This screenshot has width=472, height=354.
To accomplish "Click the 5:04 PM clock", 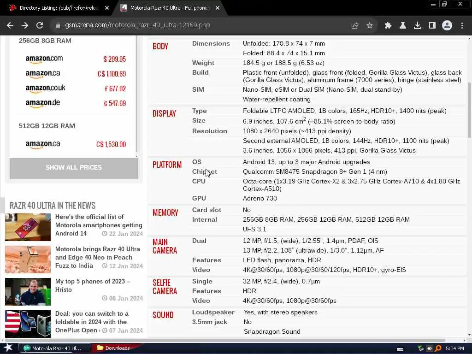I will [x=455, y=348].
